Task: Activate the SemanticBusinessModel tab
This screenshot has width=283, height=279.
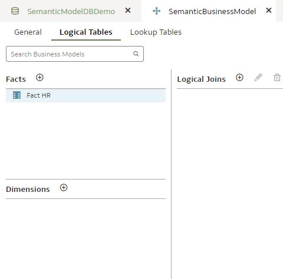Action: [x=212, y=11]
